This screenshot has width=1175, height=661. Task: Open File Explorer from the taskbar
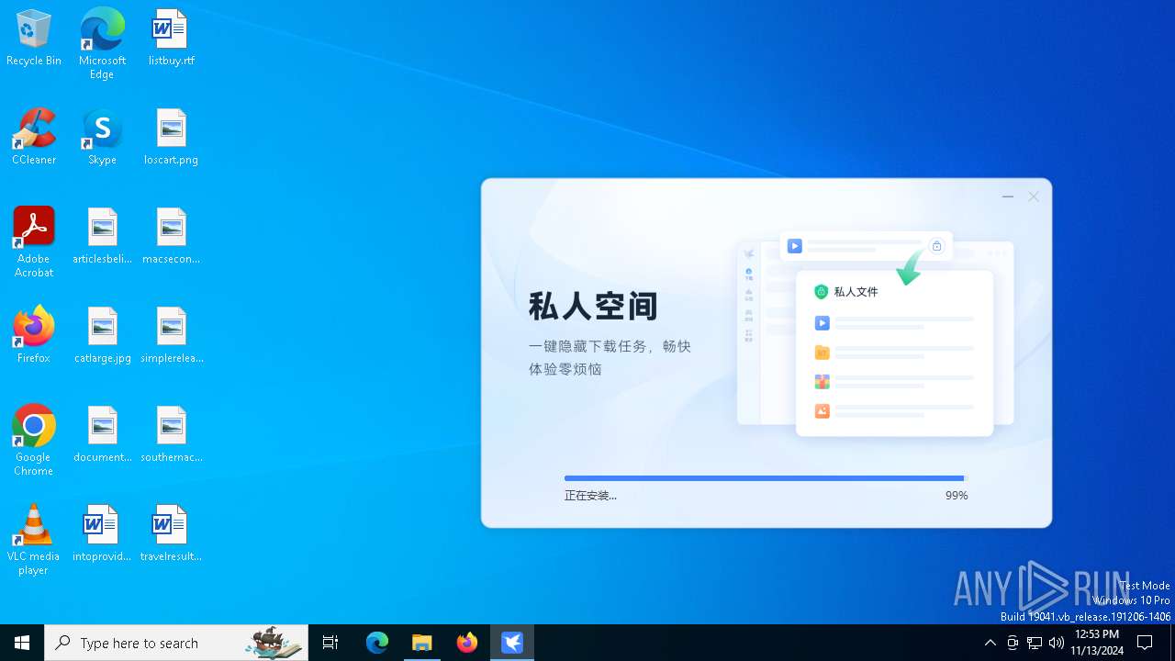pyautogui.click(x=422, y=643)
